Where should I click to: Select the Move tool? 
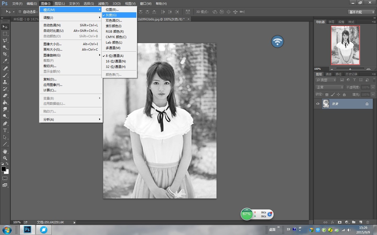pyautogui.click(x=5, y=27)
